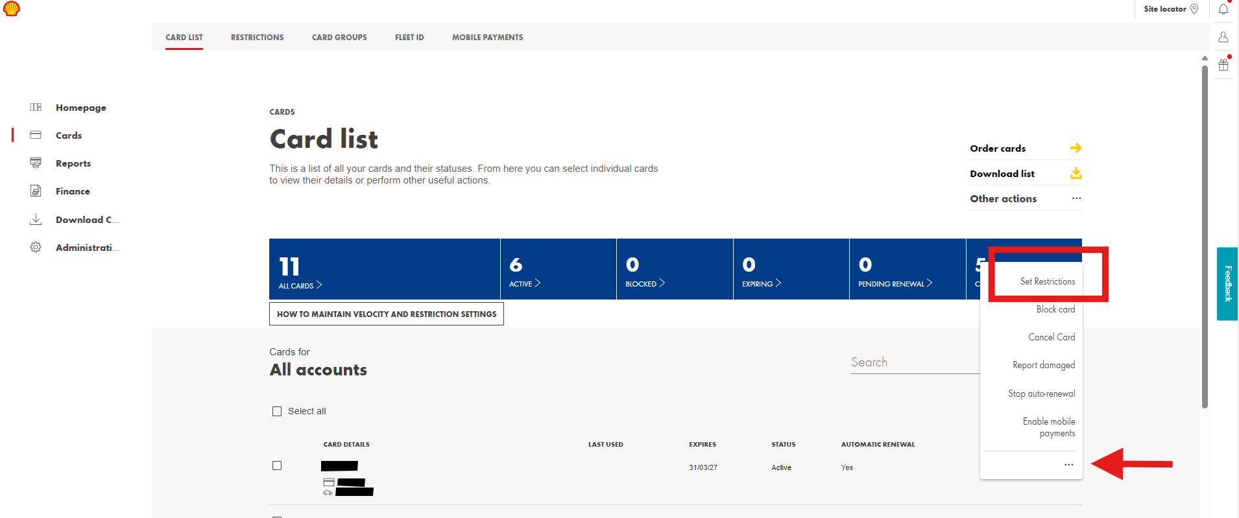Click the gift rewards icon
The height and width of the screenshot is (518, 1239).
(1223, 65)
